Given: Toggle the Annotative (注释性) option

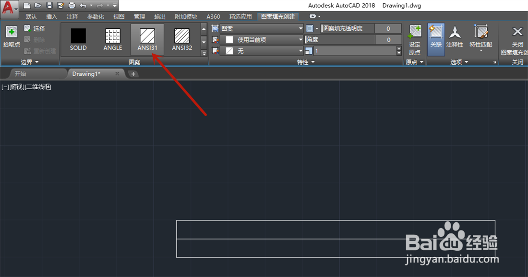Looking at the screenshot, I should click(x=455, y=36).
